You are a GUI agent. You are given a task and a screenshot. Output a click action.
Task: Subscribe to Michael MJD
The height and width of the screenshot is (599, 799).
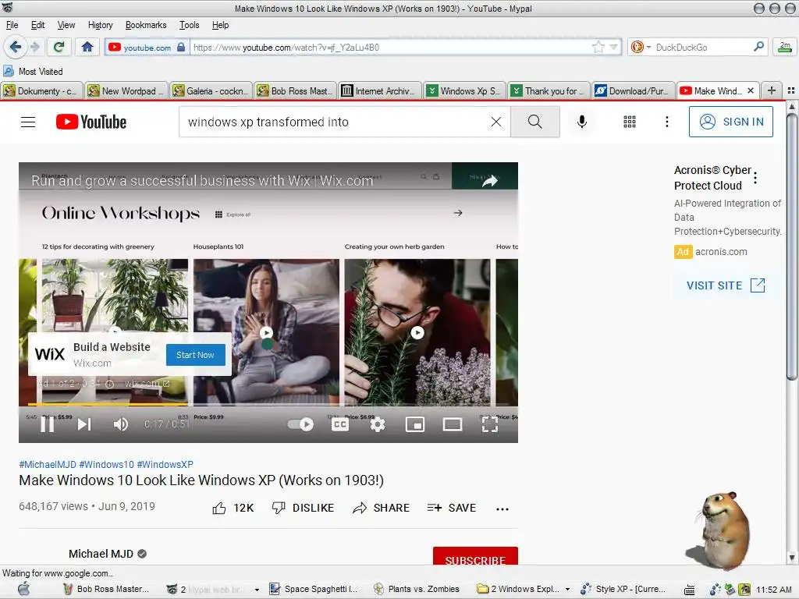coord(475,556)
